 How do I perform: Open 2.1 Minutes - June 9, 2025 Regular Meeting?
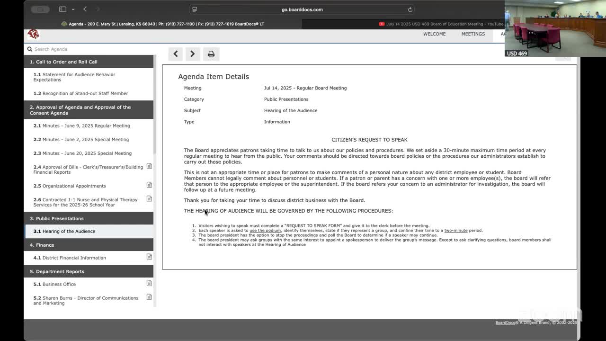coord(89,126)
